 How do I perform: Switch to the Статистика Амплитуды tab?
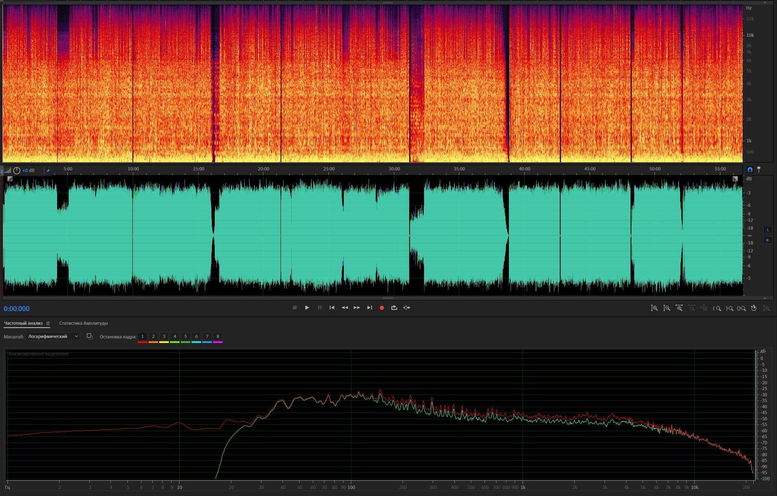coord(83,323)
